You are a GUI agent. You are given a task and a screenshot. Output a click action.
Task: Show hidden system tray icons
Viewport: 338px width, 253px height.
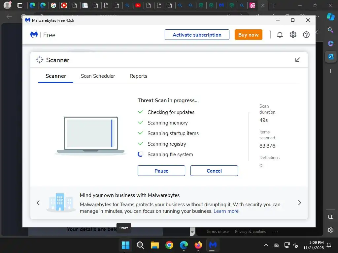point(266,245)
